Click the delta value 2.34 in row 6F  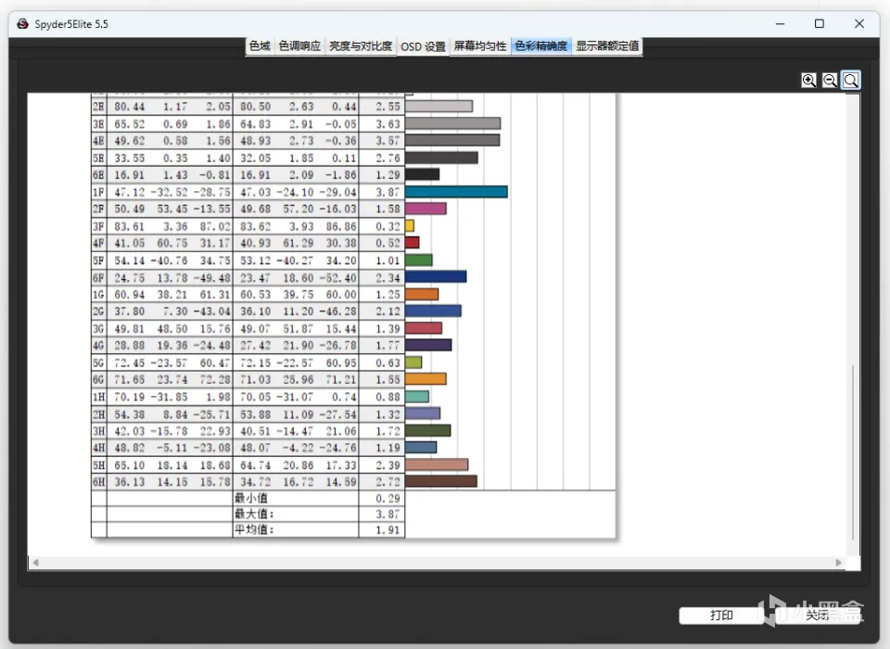(x=388, y=277)
